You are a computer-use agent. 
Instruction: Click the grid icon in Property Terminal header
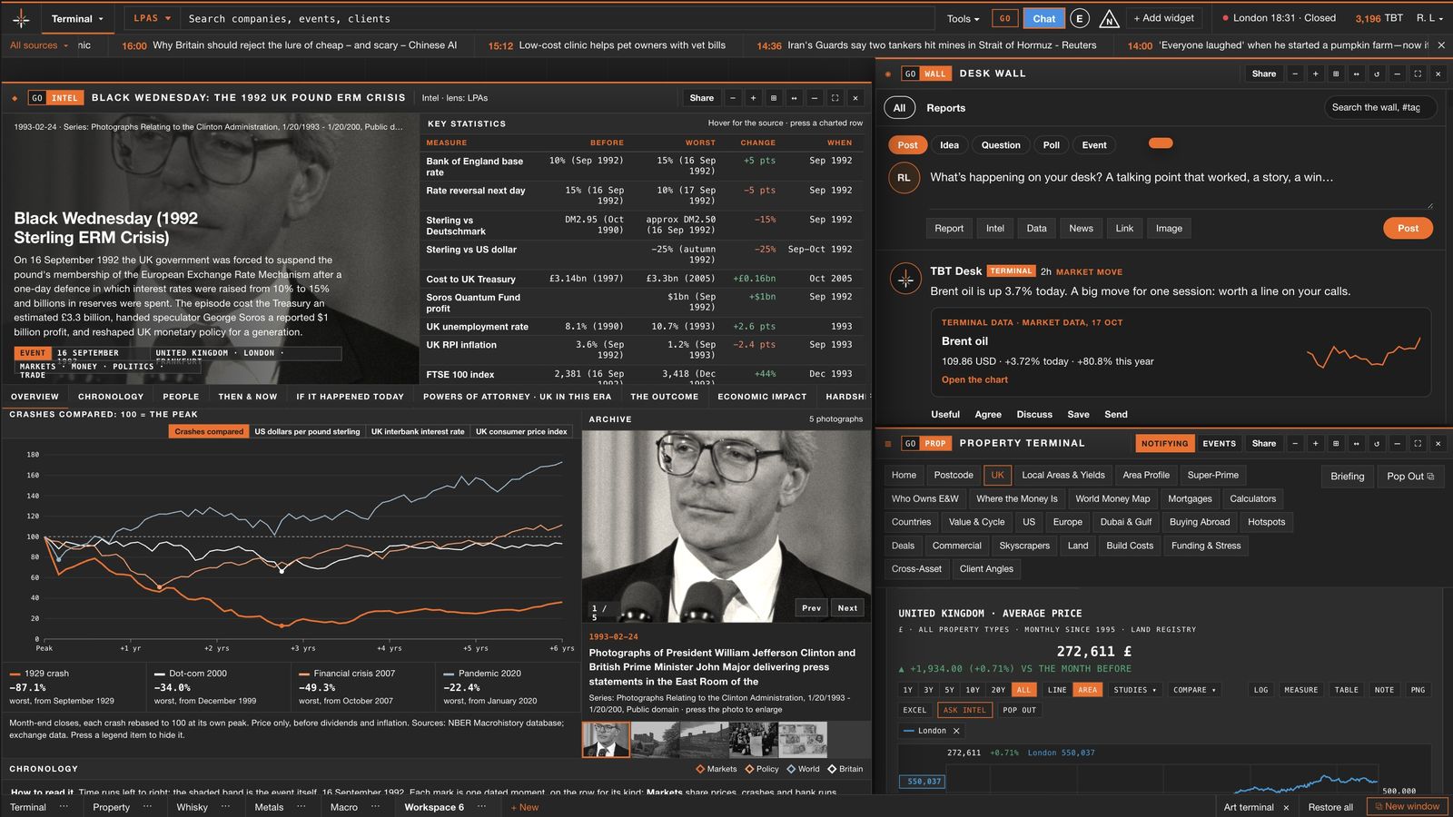1336,443
